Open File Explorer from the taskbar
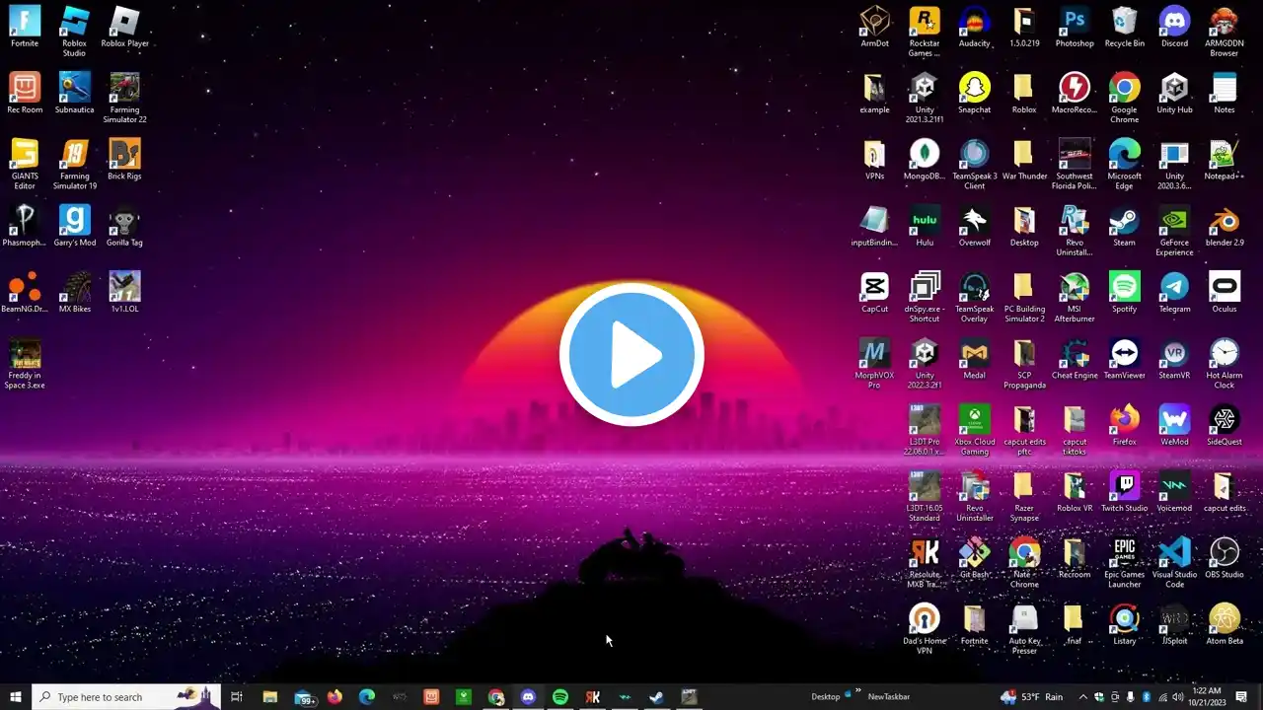Image resolution: width=1263 pixels, height=710 pixels. pos(269,697)
